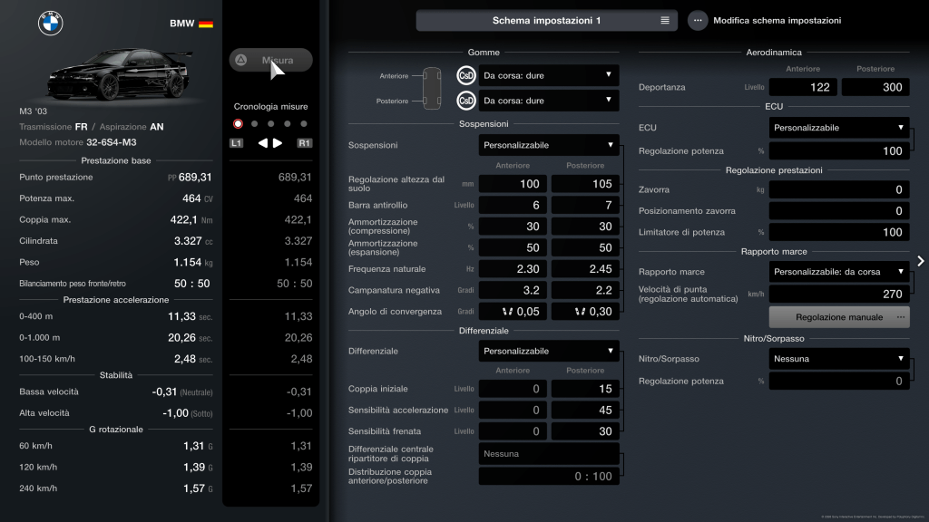Screen dimensions: 929x522
Task: Click the right chevron at screen edge
Action: tap(920, 261)
